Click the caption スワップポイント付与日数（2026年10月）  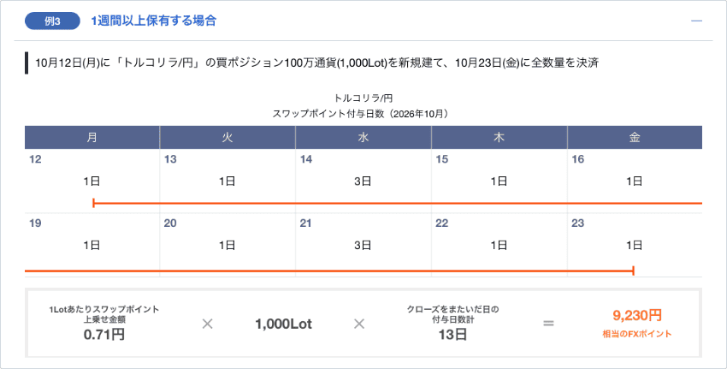[363, 114]
